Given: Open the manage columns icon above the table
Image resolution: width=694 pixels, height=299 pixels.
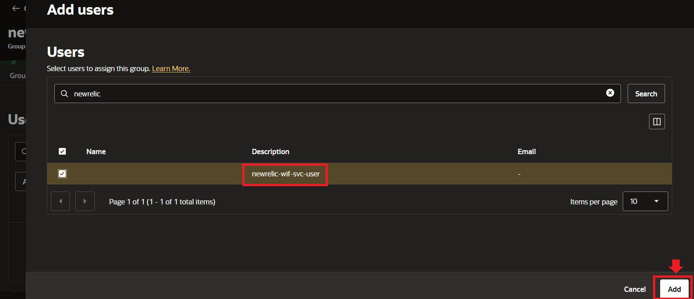Looking at the screenshot, I should point(657,121).
